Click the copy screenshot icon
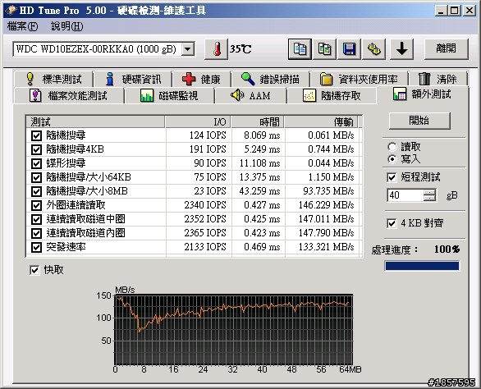 pyautogui.click(x=324, y=49)
